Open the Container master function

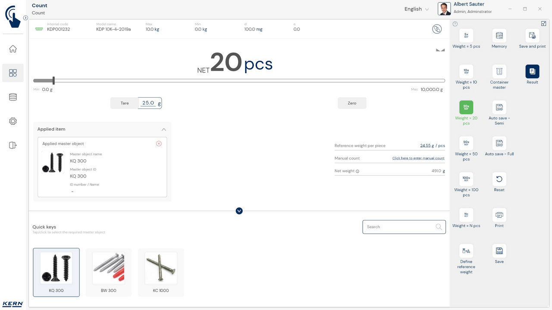pos(499,71)
